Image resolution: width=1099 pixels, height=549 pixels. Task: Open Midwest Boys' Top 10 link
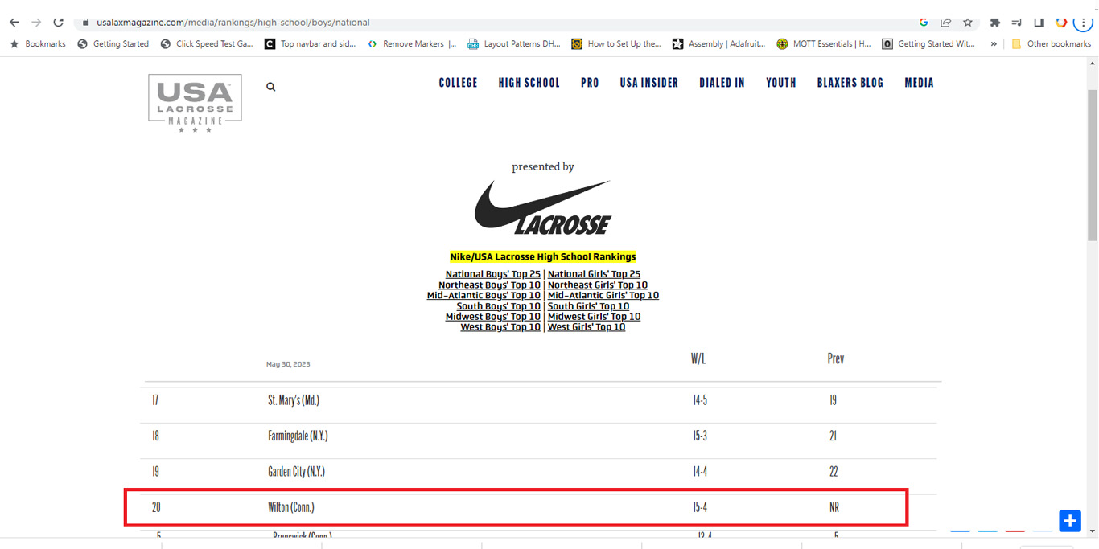(493, 317)
